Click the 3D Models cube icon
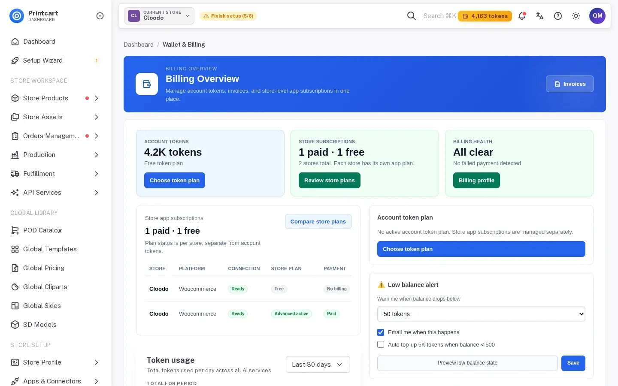 (15, 325)
